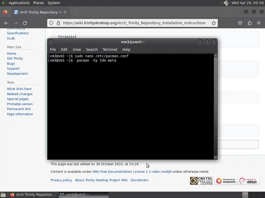Open GNU Free Documentation License link

pos(132,171)
